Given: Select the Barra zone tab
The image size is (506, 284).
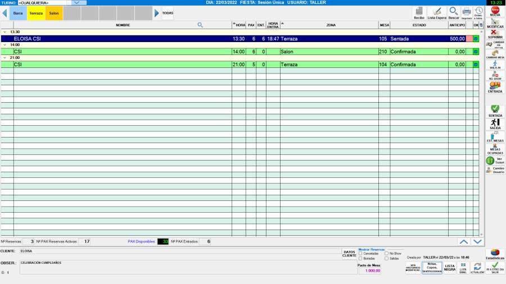Looking at the screenshot, I should tap(18, 13).
